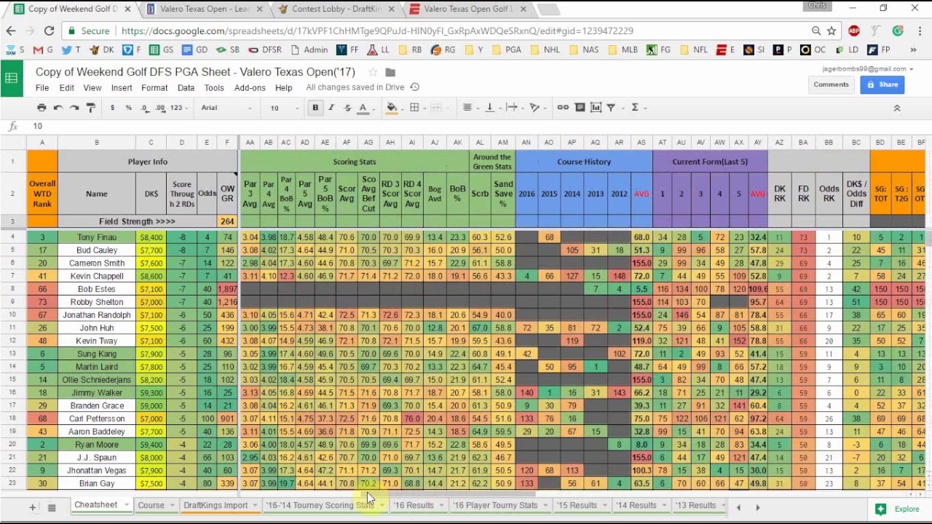
Task: Increase decimal places
Action: point(159,108)
